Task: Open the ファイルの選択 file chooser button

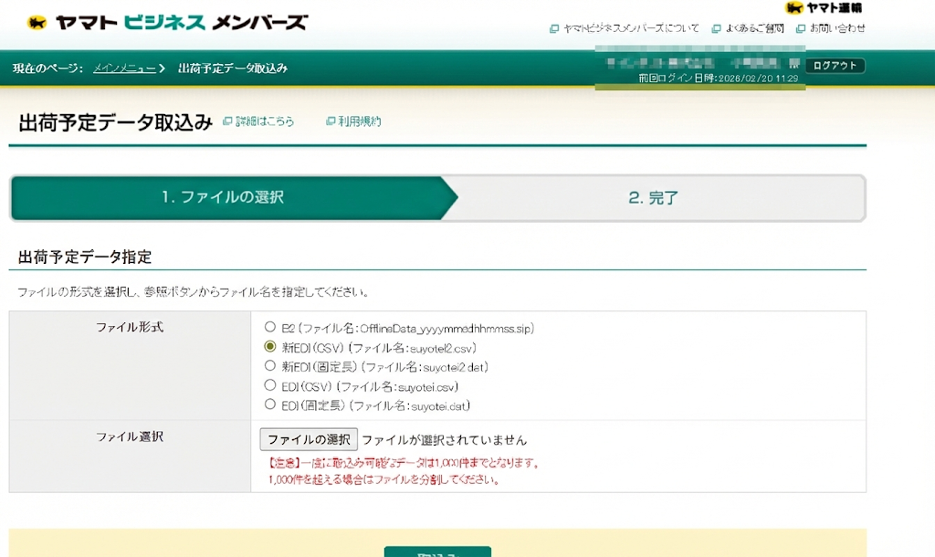Action: tap(309, 440)
